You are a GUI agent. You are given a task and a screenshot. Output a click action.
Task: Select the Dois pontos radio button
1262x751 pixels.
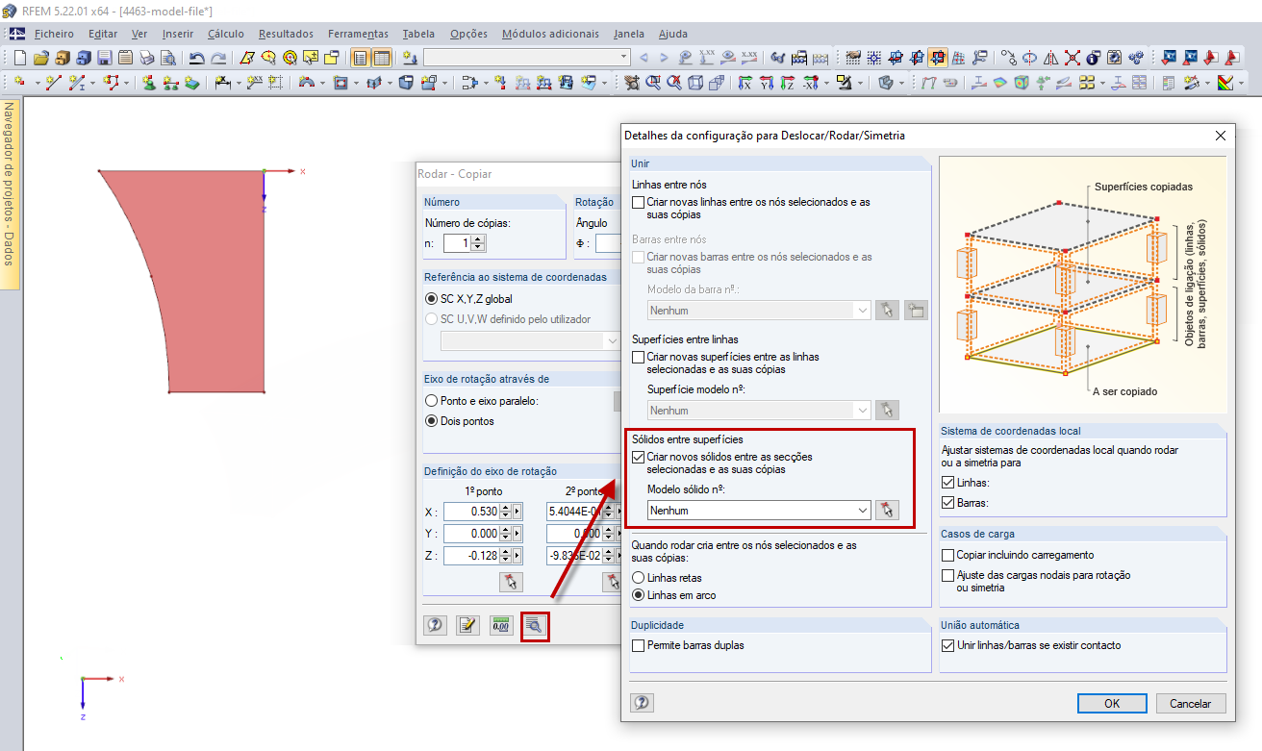[x=431, y=421]
